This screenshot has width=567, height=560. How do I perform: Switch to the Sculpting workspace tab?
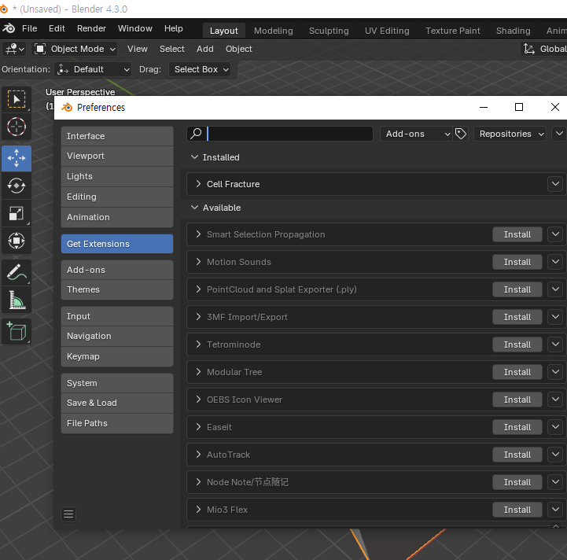pos(329,31)
